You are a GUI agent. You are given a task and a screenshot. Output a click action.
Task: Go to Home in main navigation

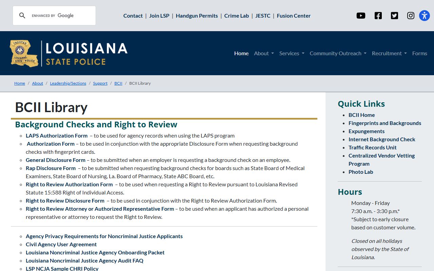pyautogui.click(x=241, y=53)
